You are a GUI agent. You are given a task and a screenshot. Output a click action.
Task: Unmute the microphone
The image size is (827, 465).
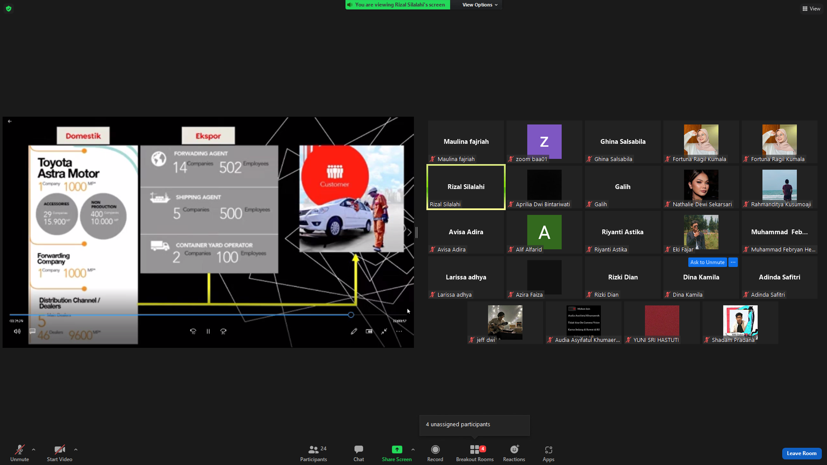[20, 453]
